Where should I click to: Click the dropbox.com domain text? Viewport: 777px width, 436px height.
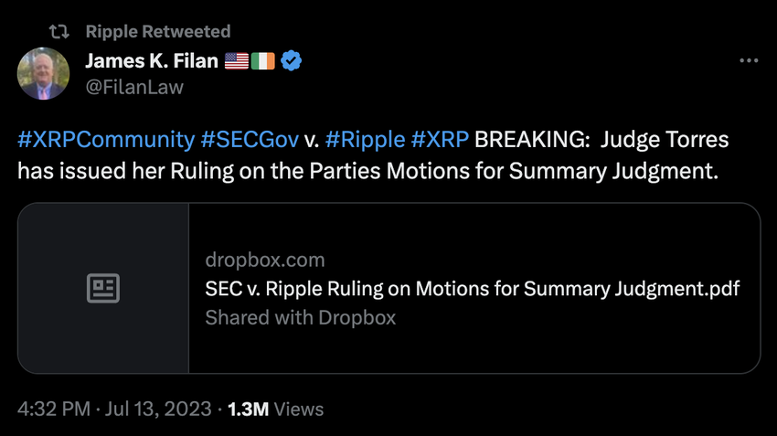(265, 261)
